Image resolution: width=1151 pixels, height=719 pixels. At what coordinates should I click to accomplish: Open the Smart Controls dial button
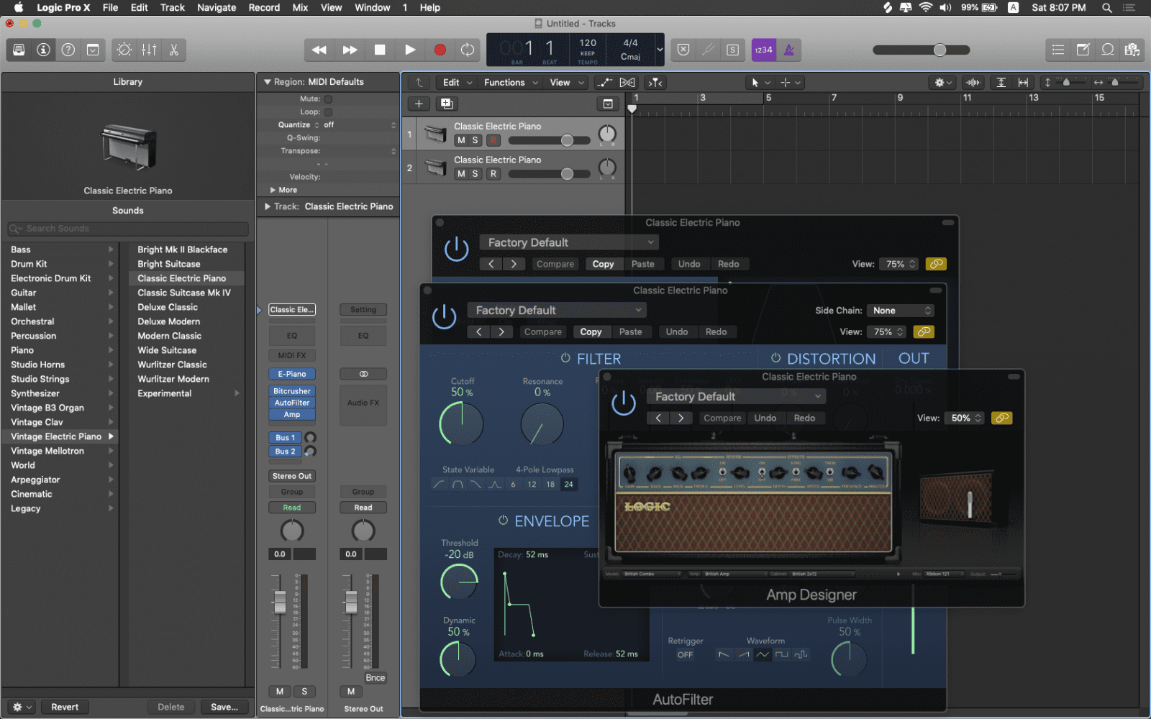[x=124, y=50]
